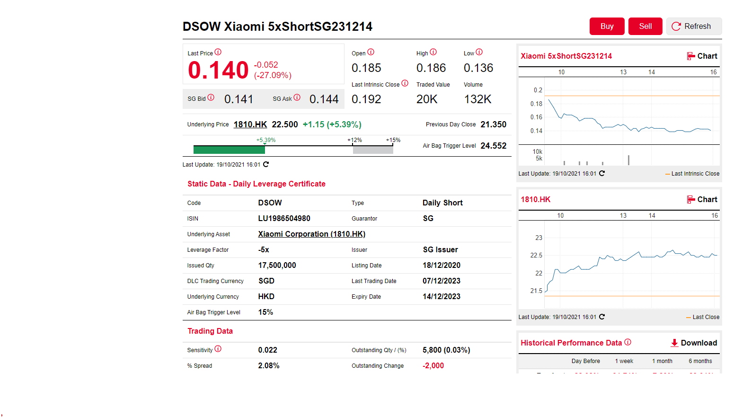
Task: Click the Last Intrinsic Close info icon
Action: tap(405, 83)
